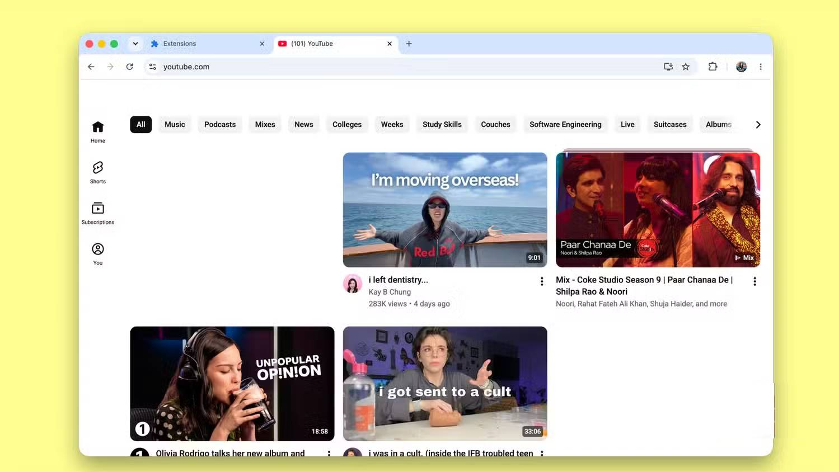Go back with the browser back arrow

coord(91,67)
